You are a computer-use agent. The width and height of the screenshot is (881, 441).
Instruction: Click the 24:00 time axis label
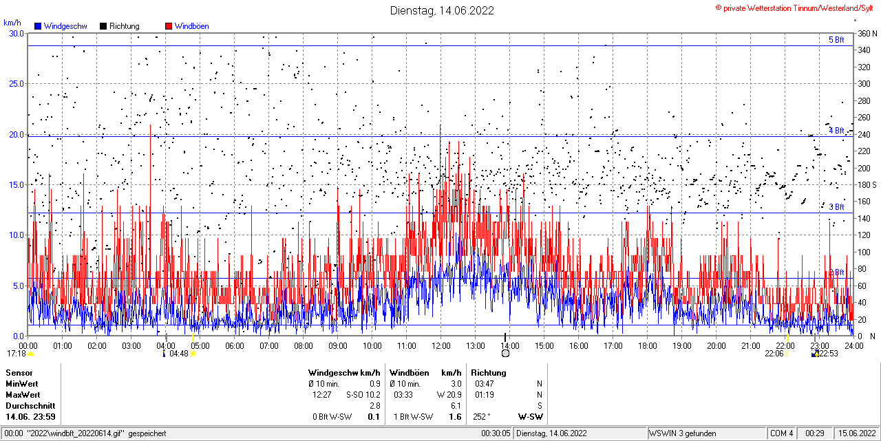(853, 345)
